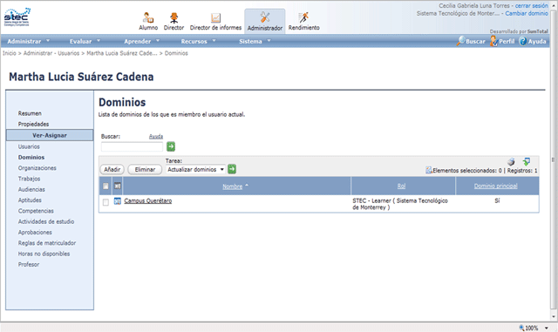The image size is (558, 332).
Task: Select Propiedades in the left panel
Action: [x=33, y=125]
